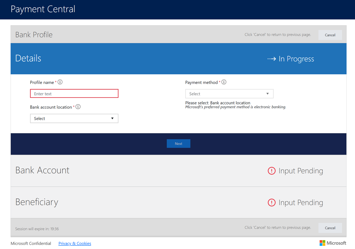The image size is (355, 249).
Task: Click the Beneficiary warning exclamation icon
Action: (x=272, y=203)
